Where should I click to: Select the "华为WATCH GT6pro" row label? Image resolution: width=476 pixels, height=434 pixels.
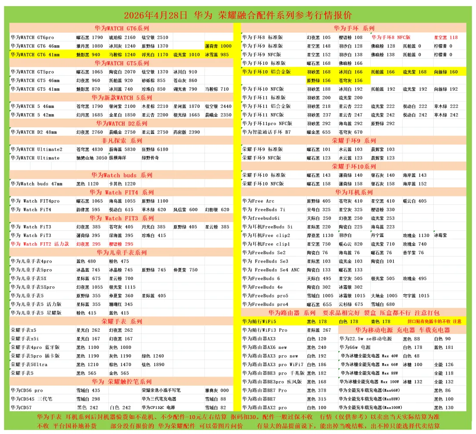(33, 37)
